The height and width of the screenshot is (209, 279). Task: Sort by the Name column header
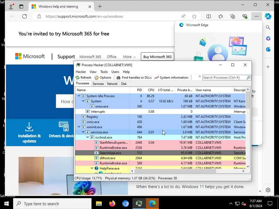pyautogui.click(x=102, y=90)
